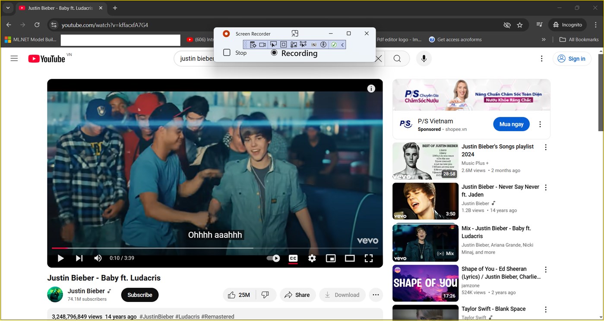
Task: Select the Justin Bieber - Baby browser tab
Action: tap(56, 8)
